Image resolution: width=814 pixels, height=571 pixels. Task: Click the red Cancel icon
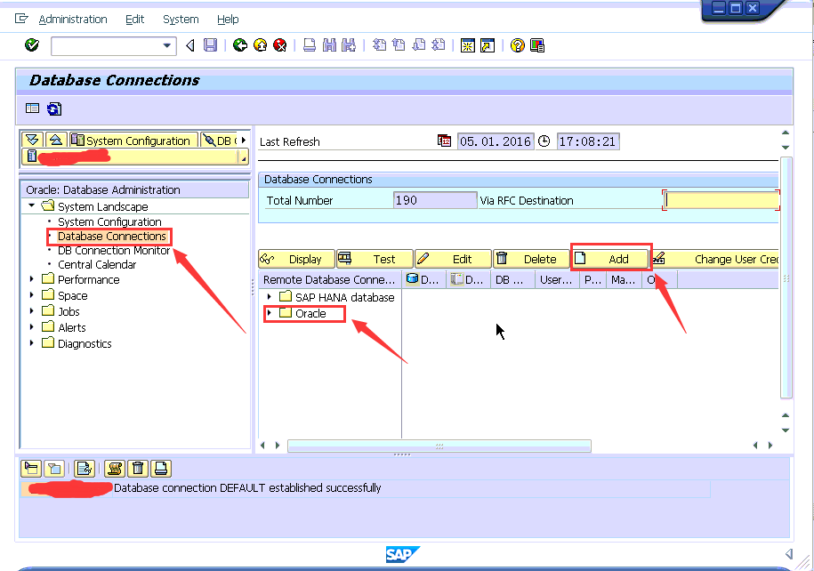tap(280, 45)
